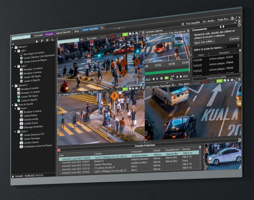
Task: Click Charger plus de résultats
Action: click(x=217, y=78)
